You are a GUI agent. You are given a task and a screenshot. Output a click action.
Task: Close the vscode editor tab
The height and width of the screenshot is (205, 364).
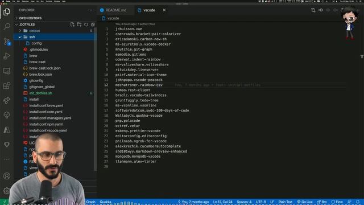click(x=164, y=10)
